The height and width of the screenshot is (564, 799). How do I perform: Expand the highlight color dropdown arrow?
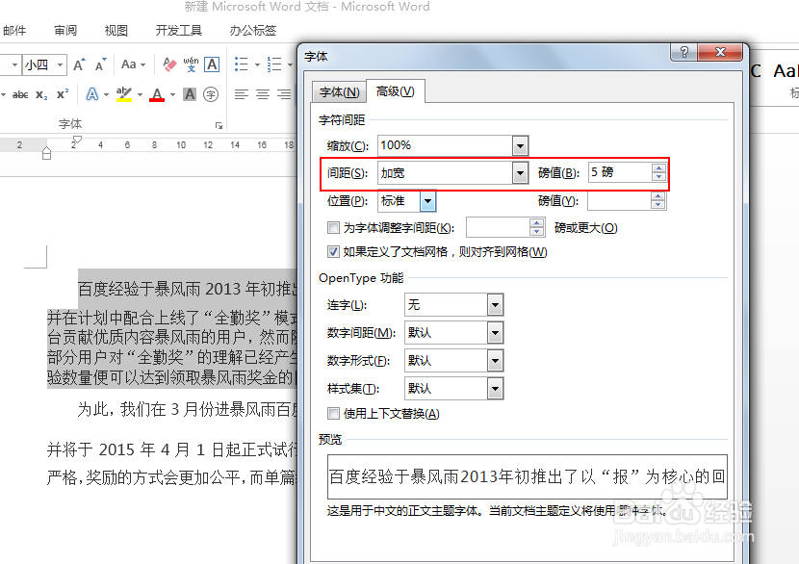(x=140, y=94)
